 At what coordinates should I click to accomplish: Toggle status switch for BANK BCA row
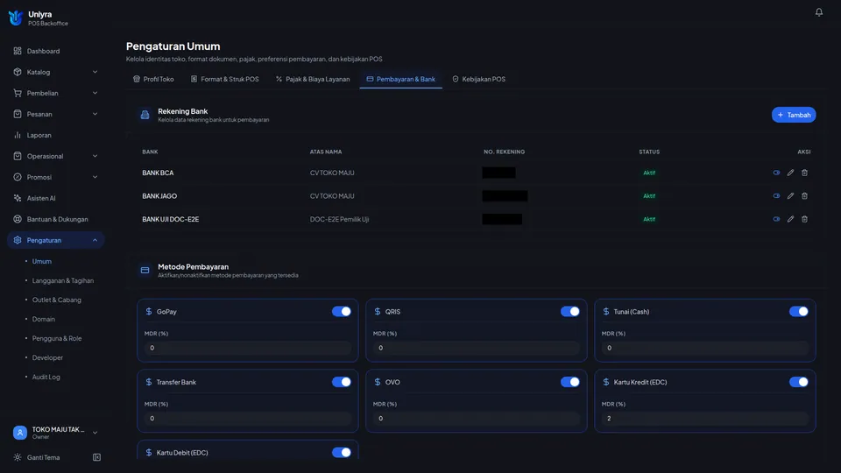(776, 173)
